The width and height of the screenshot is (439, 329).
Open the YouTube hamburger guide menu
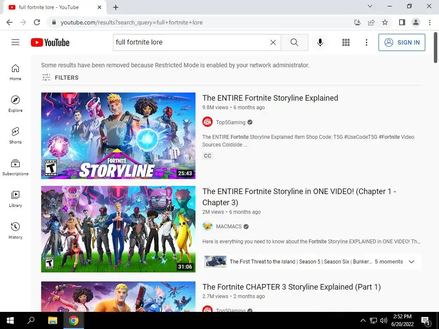(15, 42)
